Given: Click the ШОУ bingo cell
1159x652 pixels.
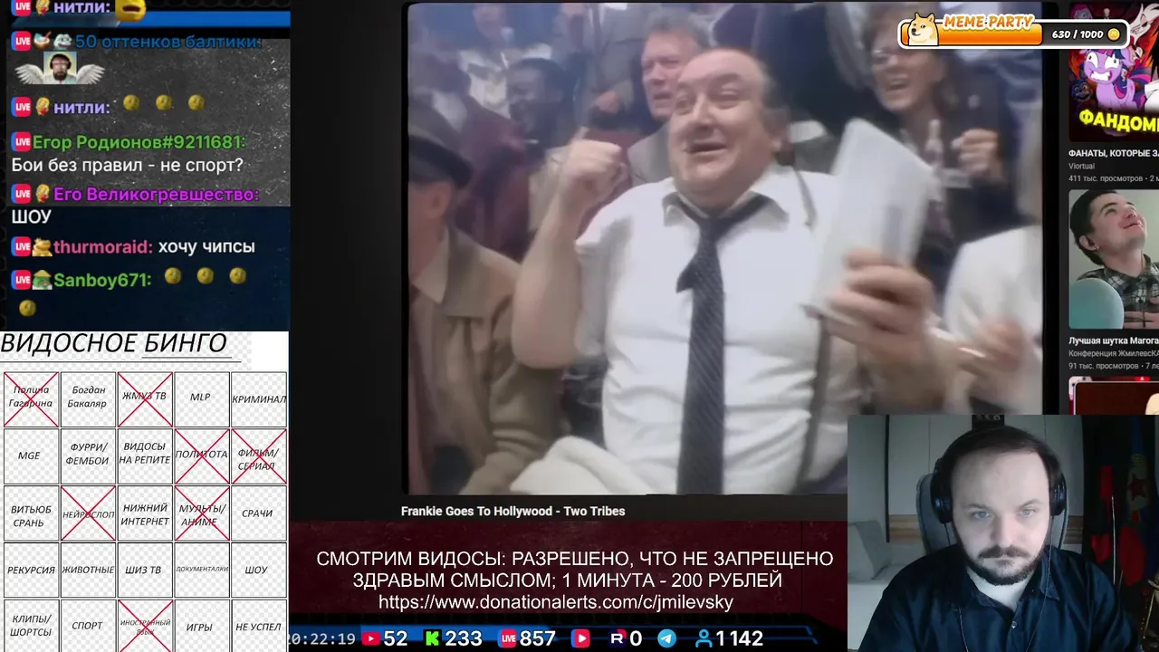Looking at the screenshot, I should pyautogui.click(x=259, y=570).
